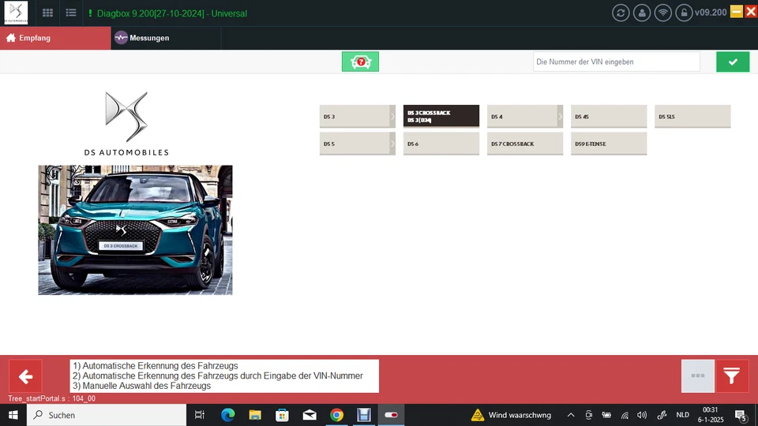Open the Mail app from taskbar
The height and width of the screenshot is (426, 758).
click(x=310, y=415)
